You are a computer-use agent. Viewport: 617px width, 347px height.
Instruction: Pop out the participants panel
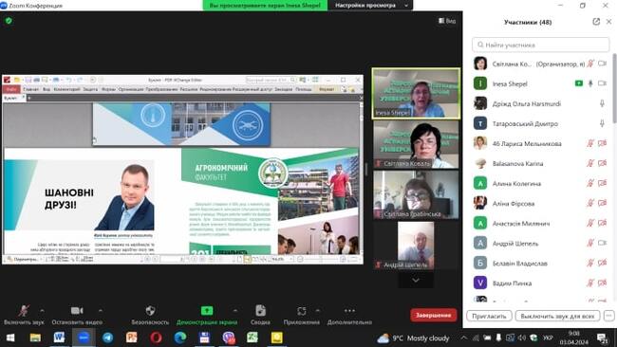[x=596, y=22]
